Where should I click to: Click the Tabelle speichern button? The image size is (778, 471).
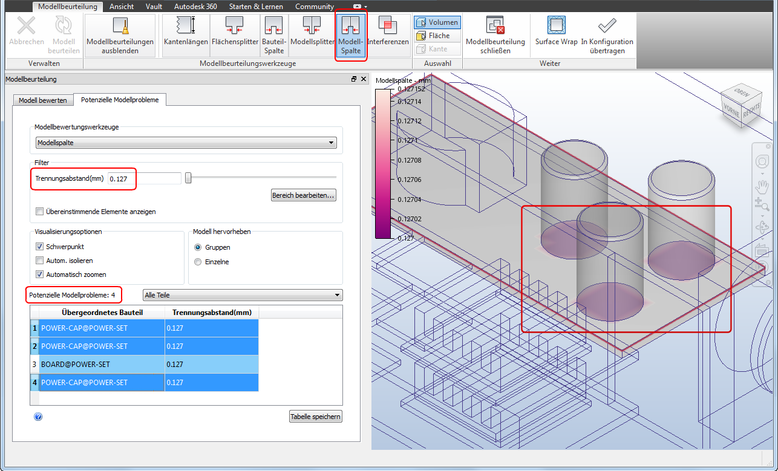pos(316,417)
